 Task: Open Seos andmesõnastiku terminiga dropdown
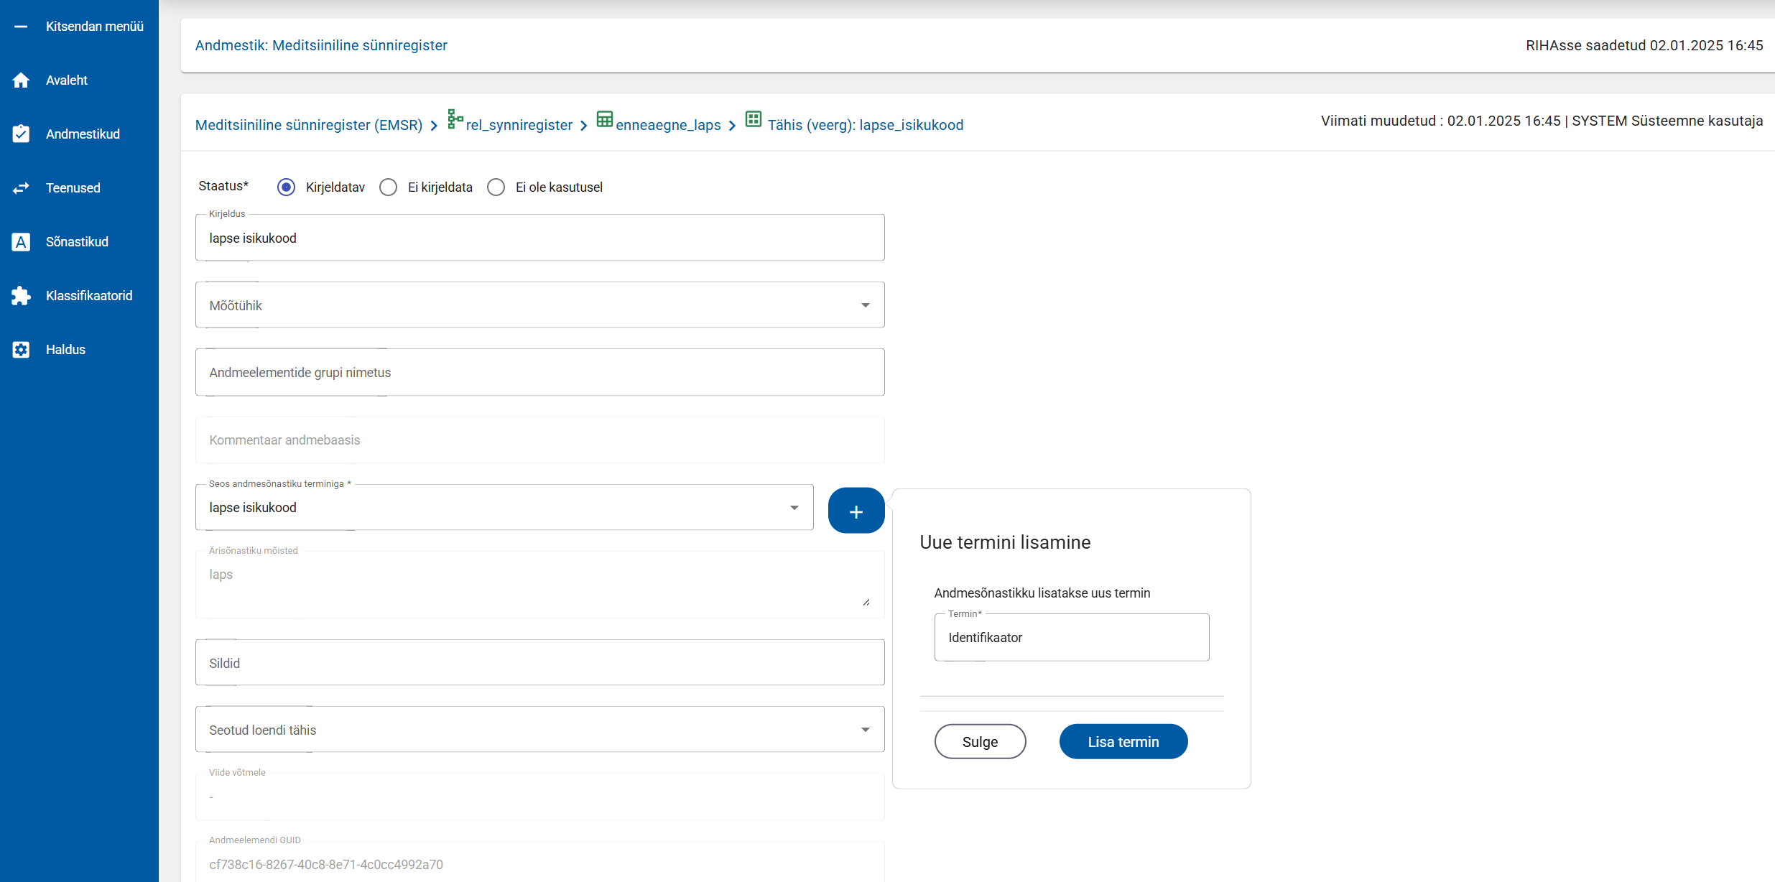794,508
